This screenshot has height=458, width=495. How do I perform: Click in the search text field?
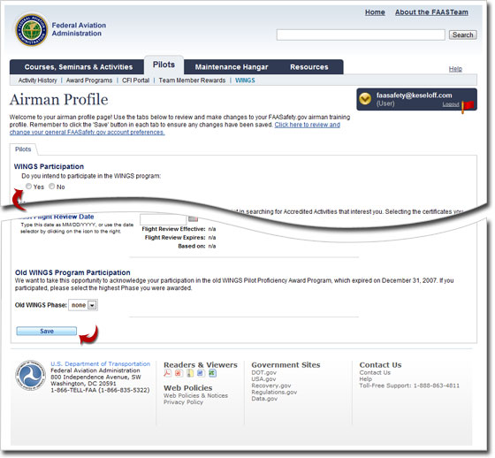(x=361, y=34)
